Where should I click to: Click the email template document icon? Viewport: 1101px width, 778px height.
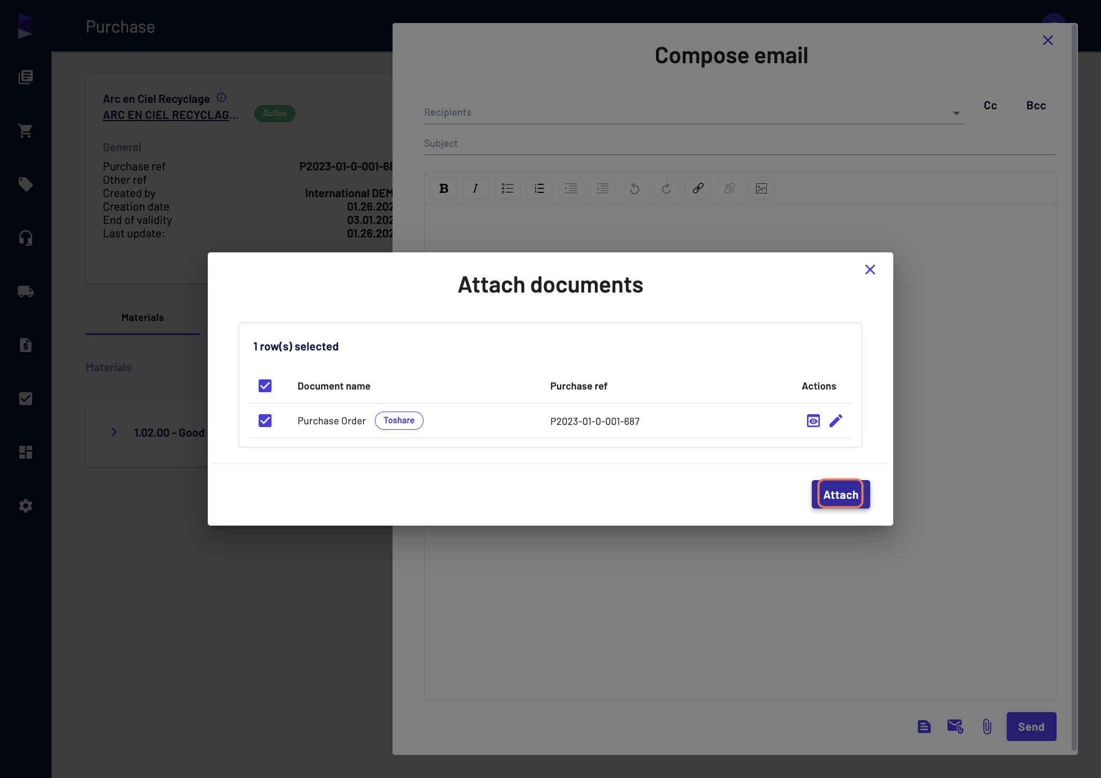pos(924,727)
